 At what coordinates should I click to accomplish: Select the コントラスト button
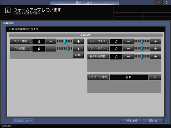(98, 48)
